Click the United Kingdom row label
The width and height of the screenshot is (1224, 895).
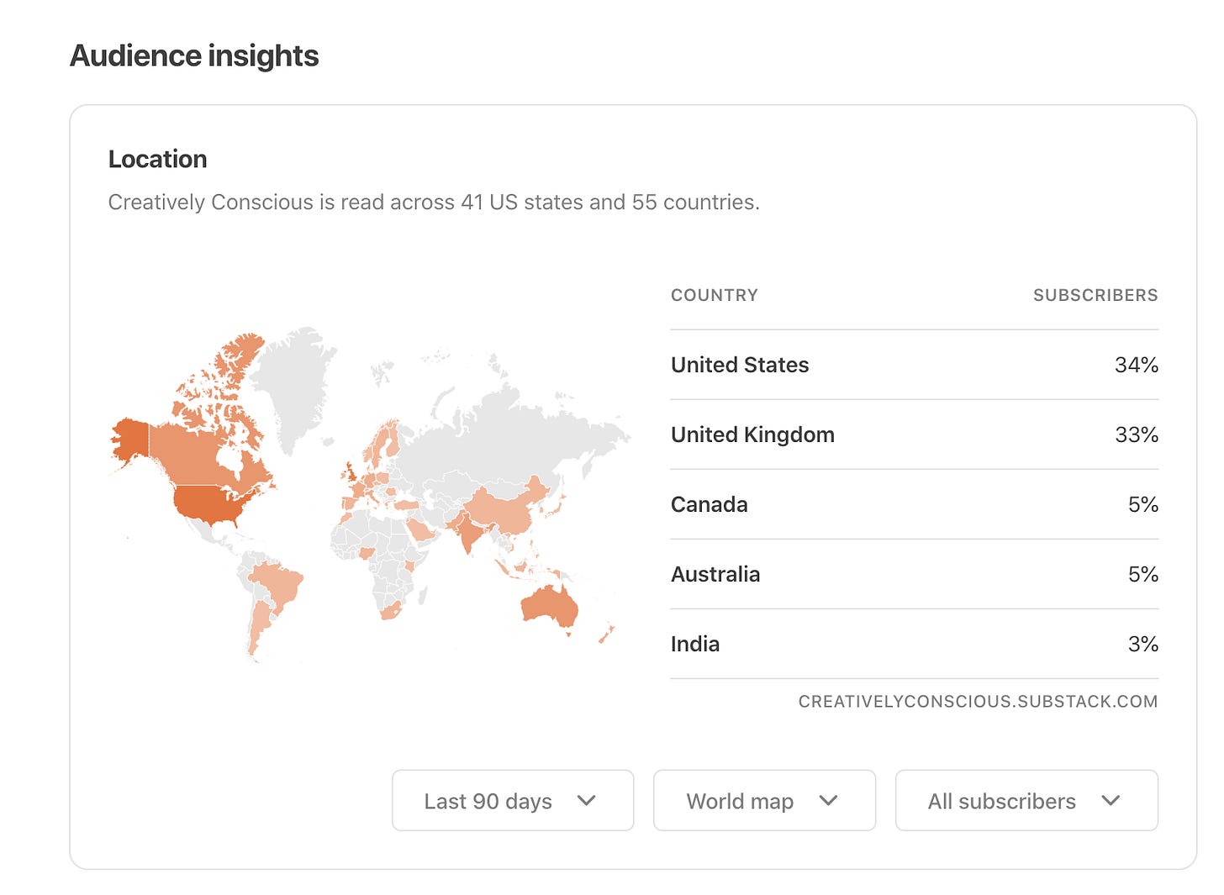pos(752,434)
